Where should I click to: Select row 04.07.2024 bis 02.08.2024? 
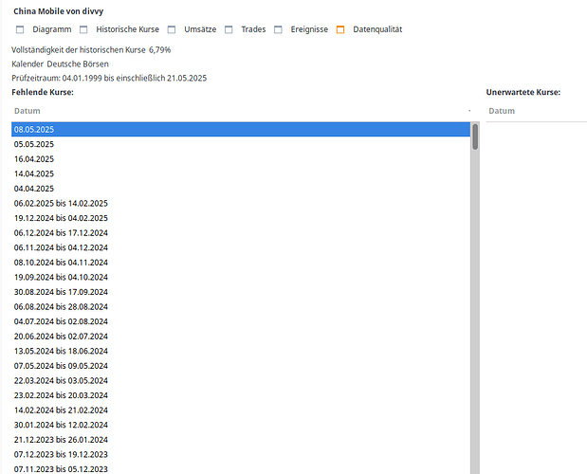pyautogui.click(x=241, y=321)
